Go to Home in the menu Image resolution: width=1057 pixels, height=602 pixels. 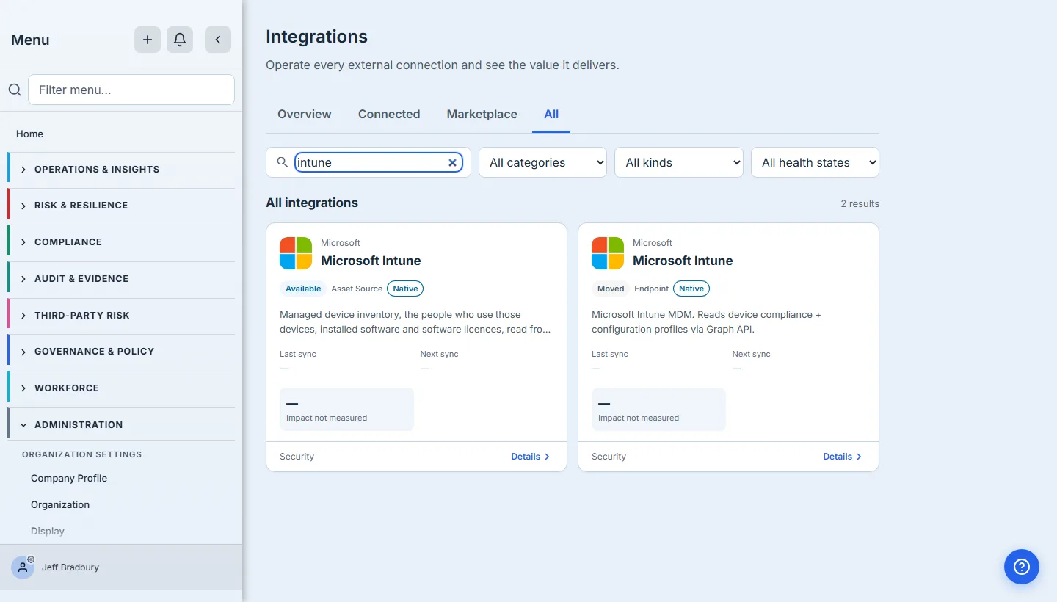[x=30, y=134]
